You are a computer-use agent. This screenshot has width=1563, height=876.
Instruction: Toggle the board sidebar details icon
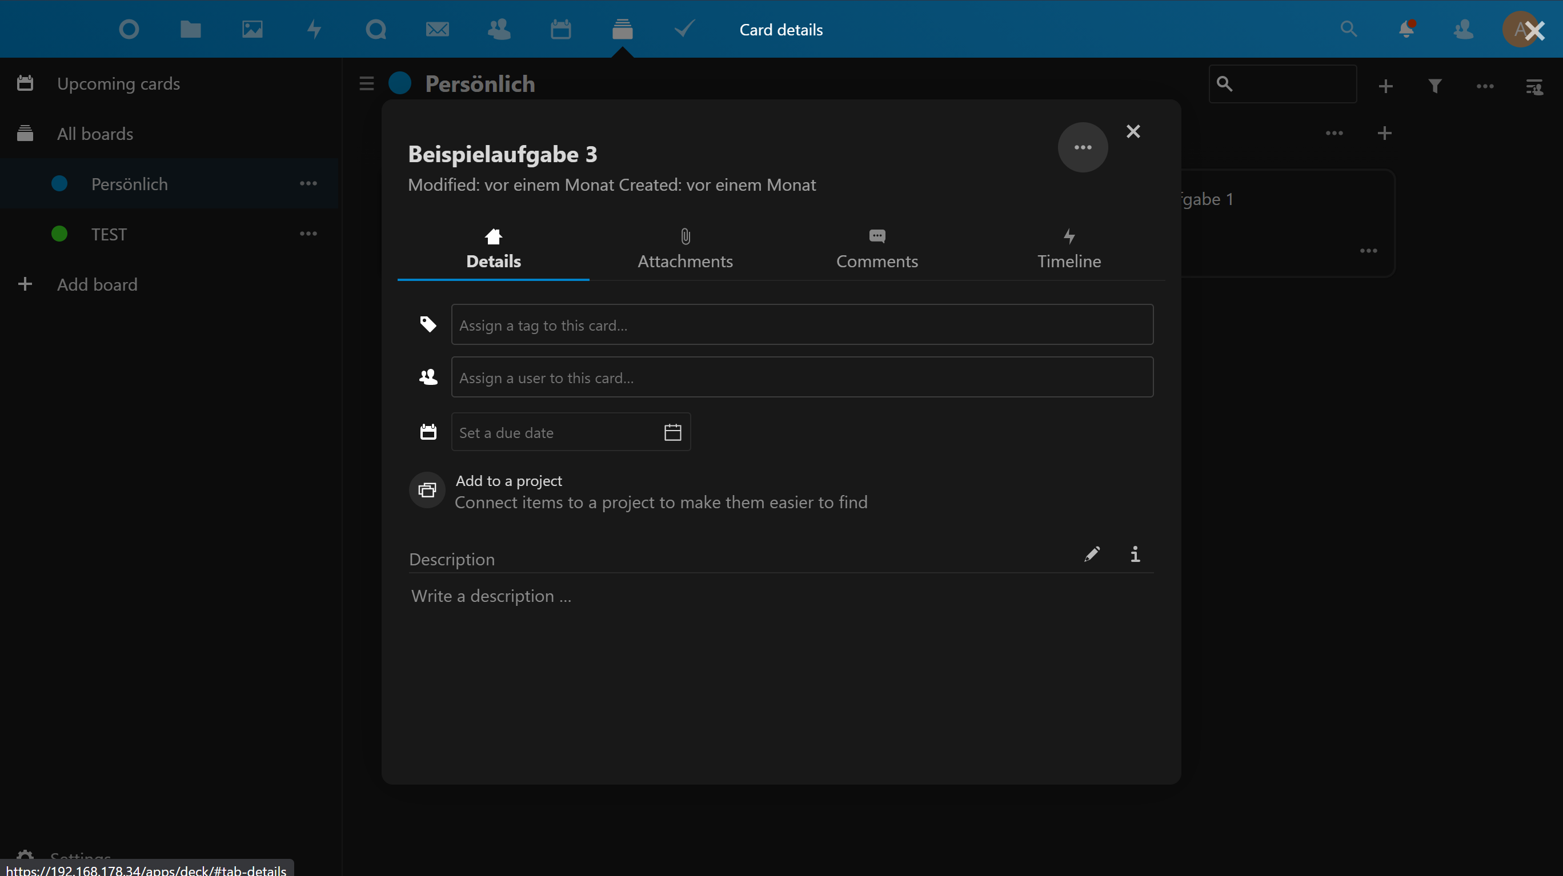[x=1534, y=86]
